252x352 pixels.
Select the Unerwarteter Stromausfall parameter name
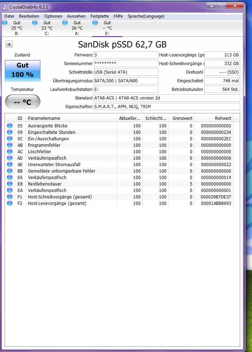pos(54,165)
